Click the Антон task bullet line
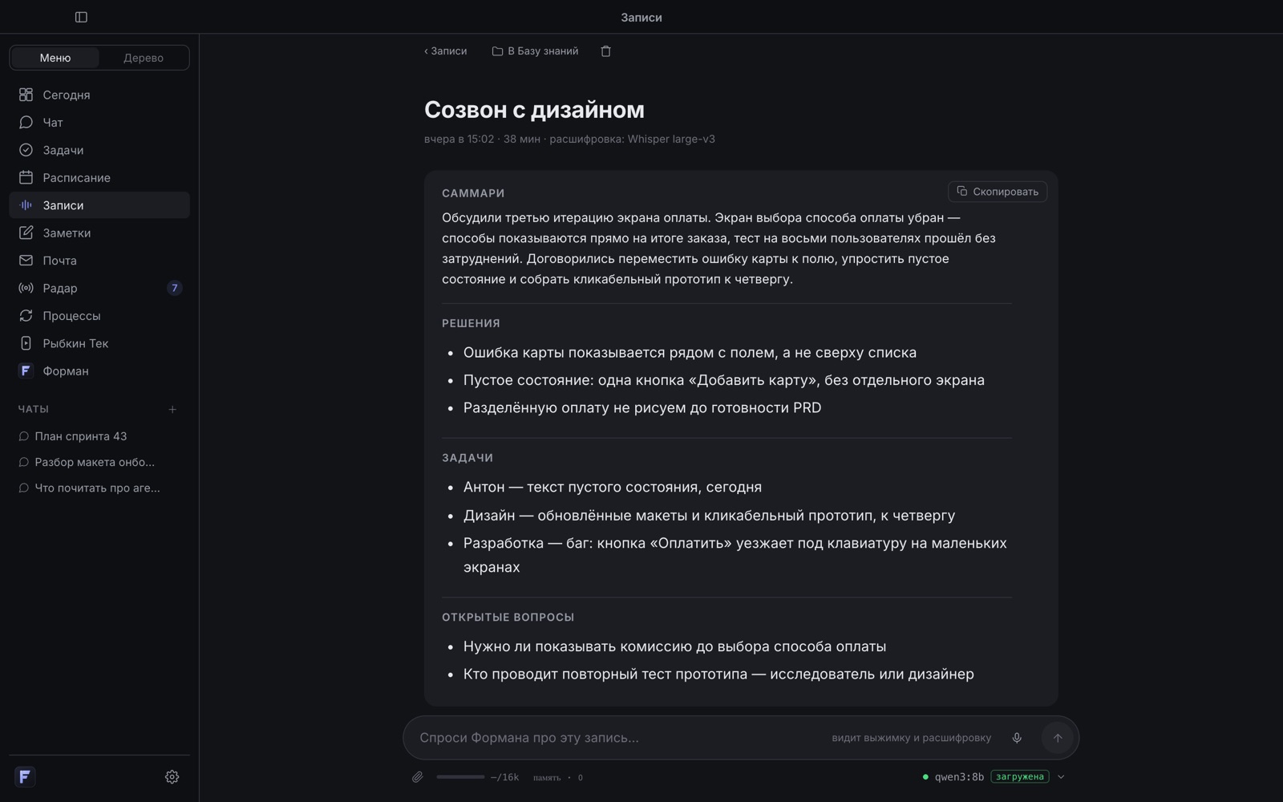This screenshot has height=802, width=1283. [613, 488]
